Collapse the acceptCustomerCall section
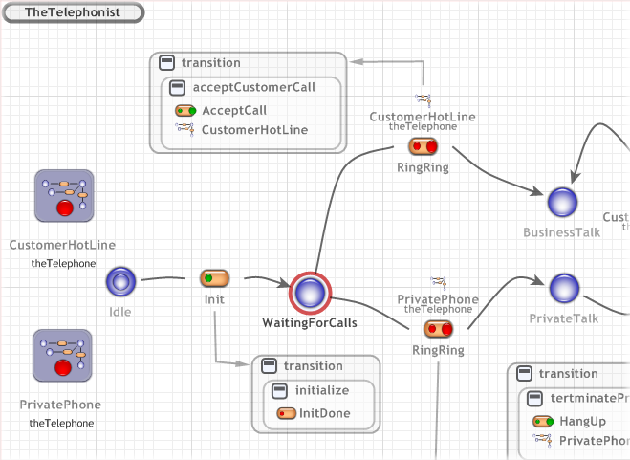This screenshot has height=460, width=630. [177, 88]
